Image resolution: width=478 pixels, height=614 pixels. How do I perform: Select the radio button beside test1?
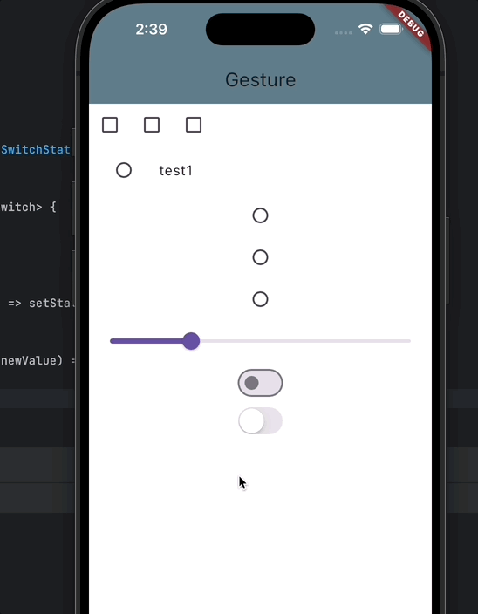point(124,170)
